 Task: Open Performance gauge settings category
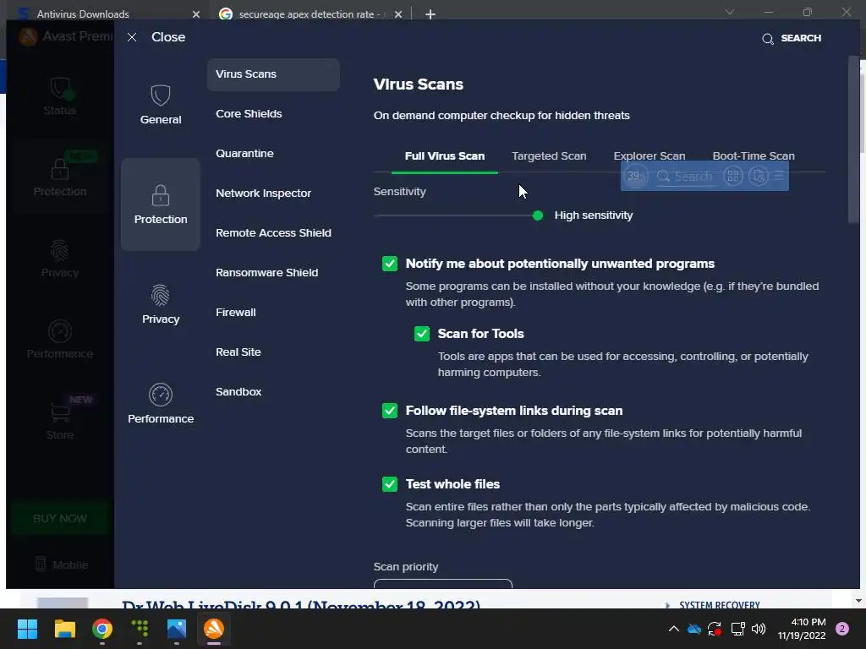click(160, 403)
